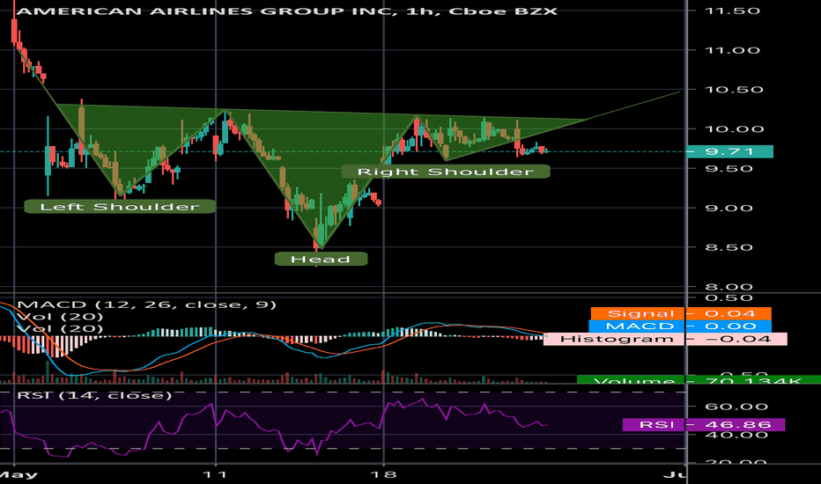
Task: Click the Signal 0.04 value label
Action: pyautogui.click(x=681, y=313)
